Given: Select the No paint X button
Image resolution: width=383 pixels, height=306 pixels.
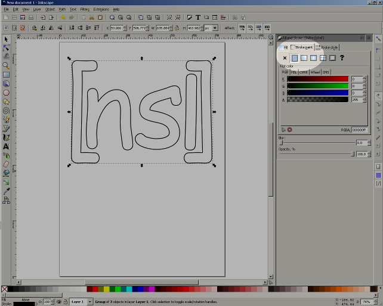Looking at the screenshot, I should tap(285, 58).
